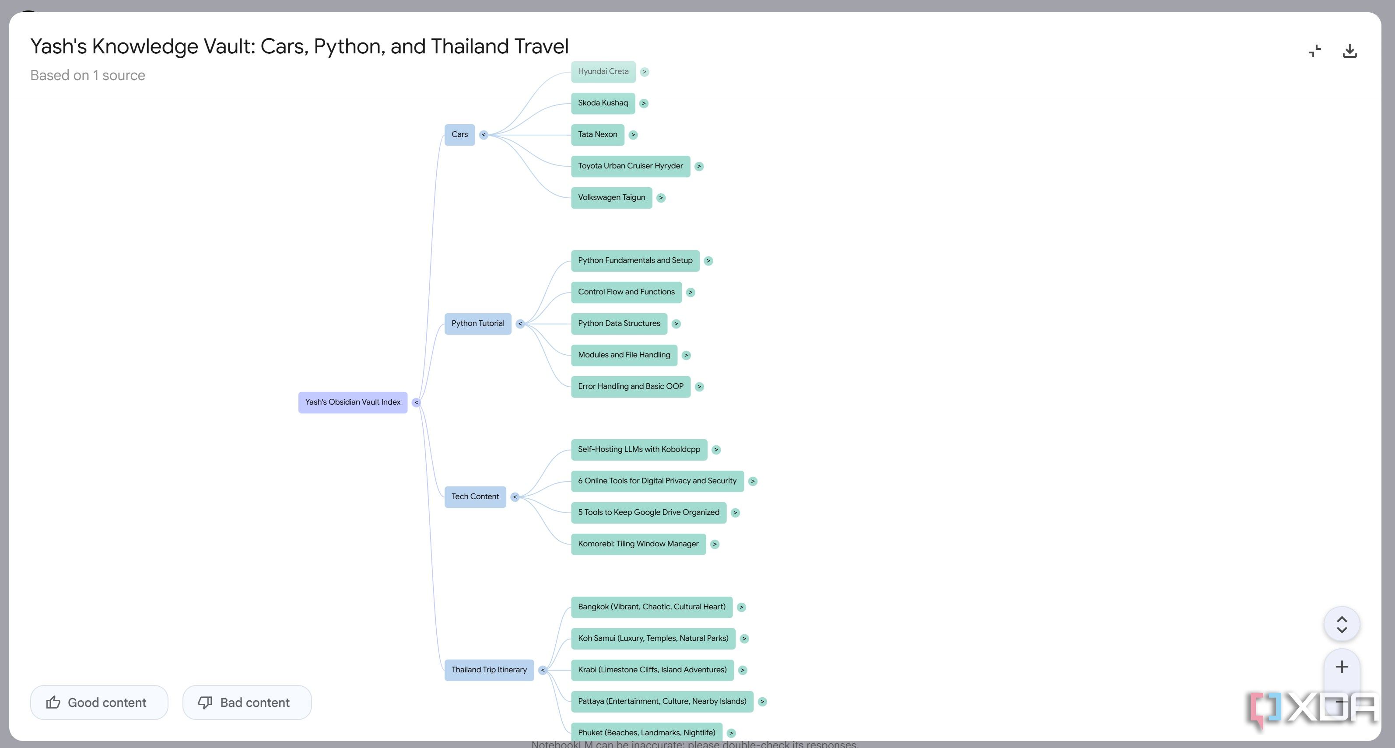Download the mind map

1349,51
